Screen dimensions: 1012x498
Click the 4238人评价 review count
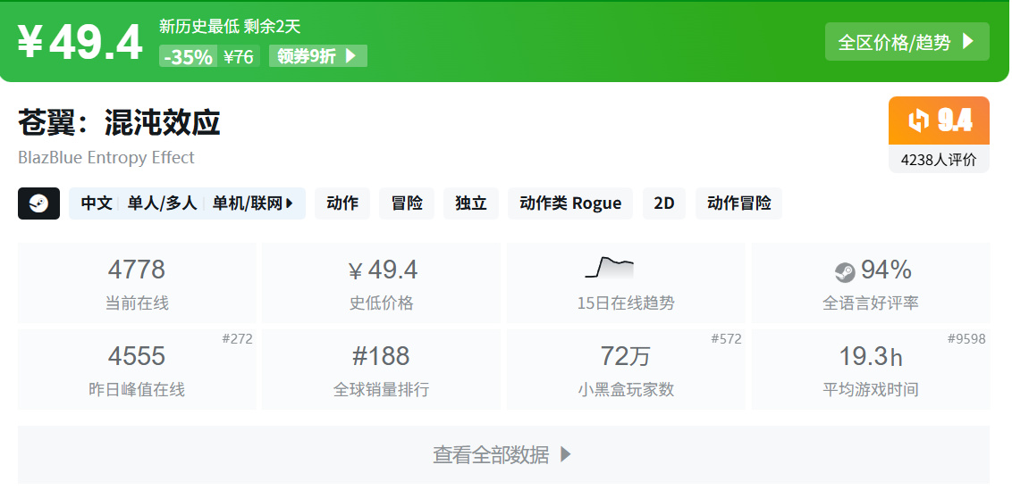(939, 160)
